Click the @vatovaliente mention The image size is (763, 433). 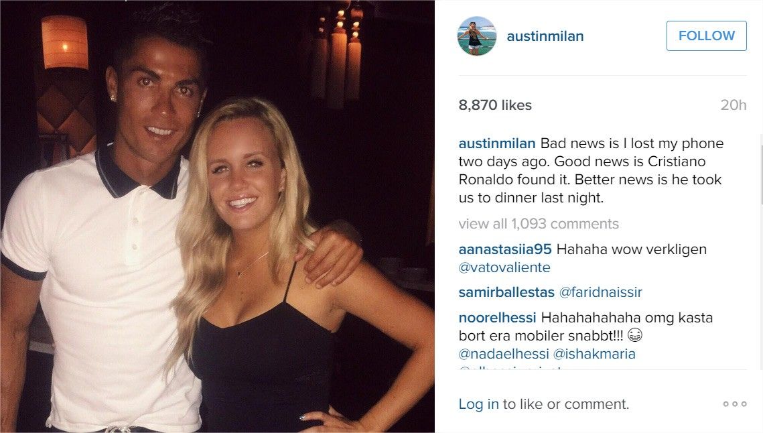(x=504, y=267)
